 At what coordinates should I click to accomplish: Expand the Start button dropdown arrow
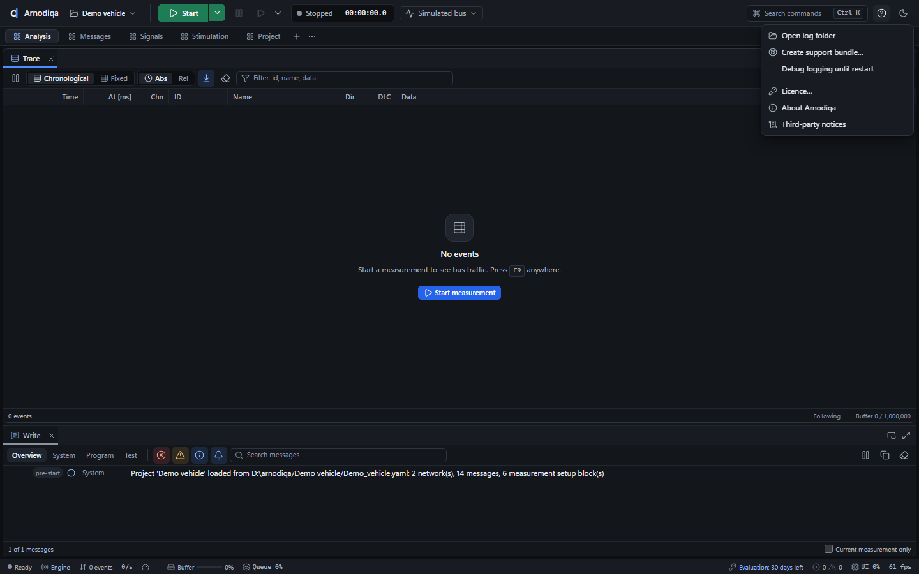(217, 13)
